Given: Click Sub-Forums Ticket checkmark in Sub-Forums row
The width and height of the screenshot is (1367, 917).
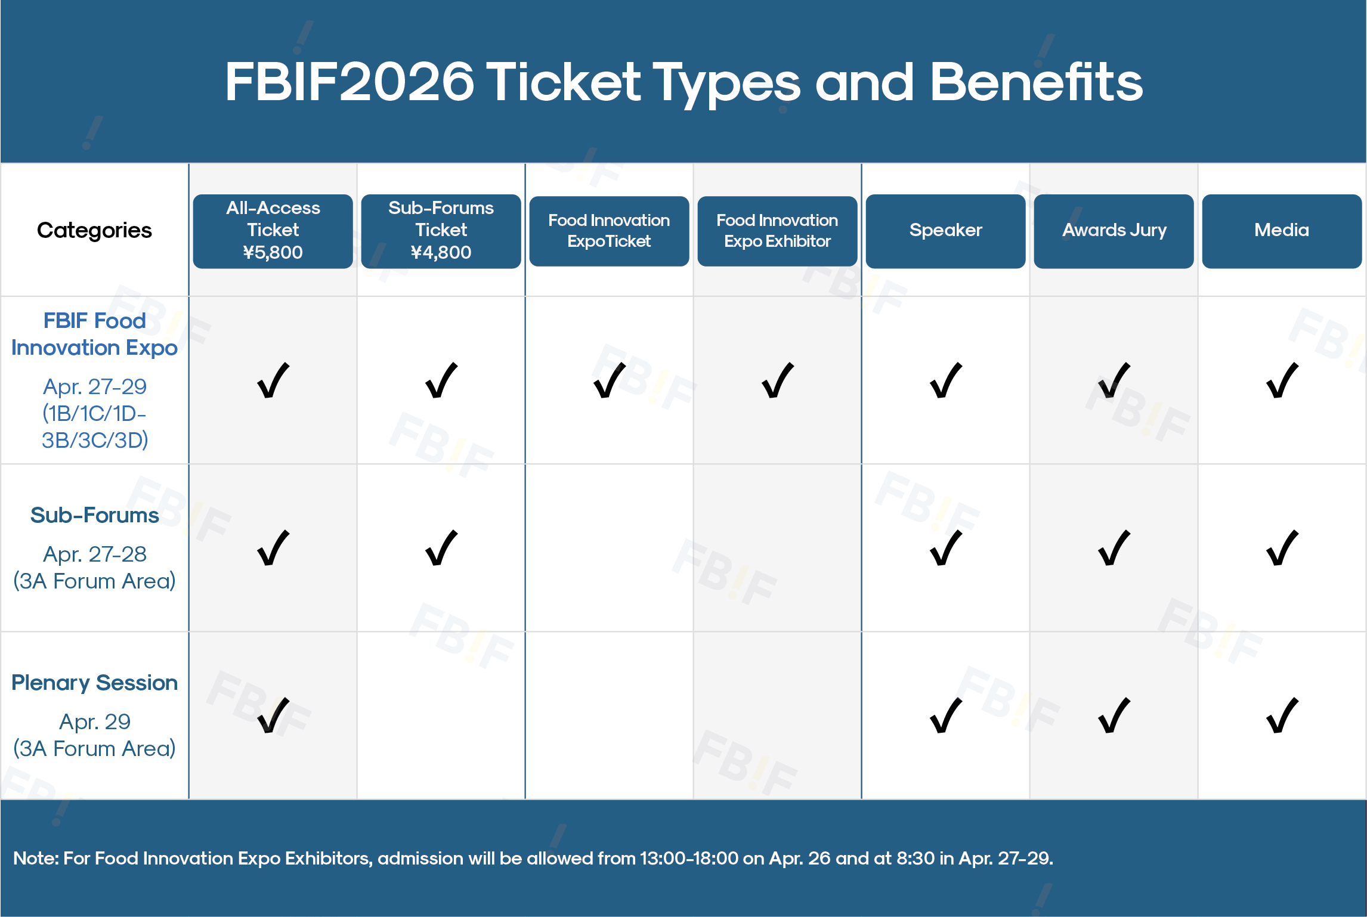Looking at the screenshot, I should tap(441, 547).
